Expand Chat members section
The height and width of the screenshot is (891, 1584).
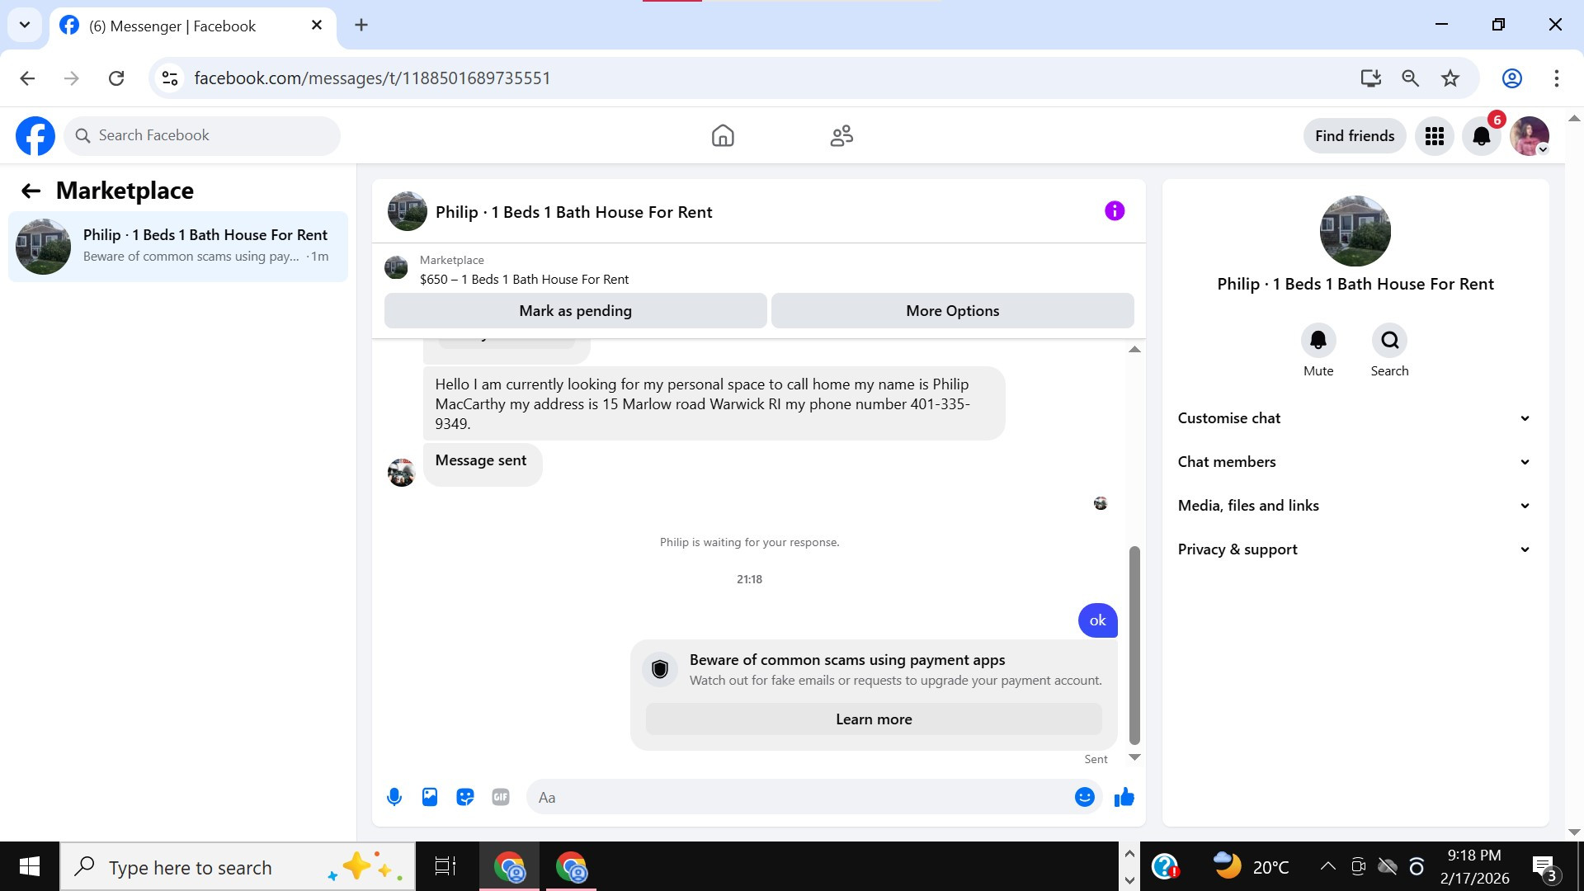click(x=1355, y=462)
